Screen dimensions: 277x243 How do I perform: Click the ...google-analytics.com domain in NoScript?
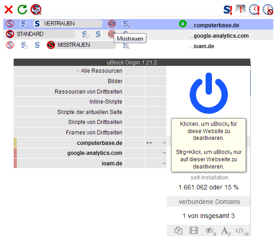click(218, 36)
